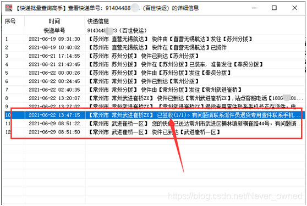The width and height of the screenshot is (307, 206).
Task: Select time cell 2021-06-29 08:51:22
Action: tap(54, 124)
